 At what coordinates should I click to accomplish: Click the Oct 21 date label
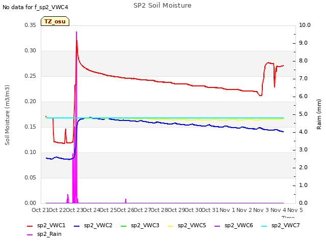pyautogui.click(x=40, y=210)
